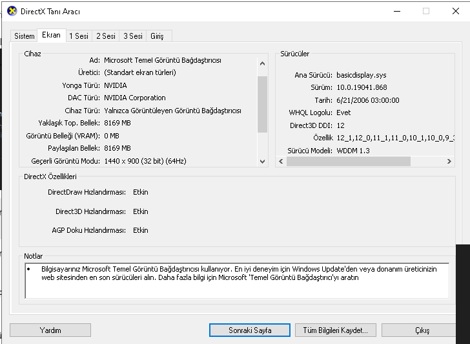Click the Sürücüler scroll-right arrow
The width and height of the screenshot is (470, 344).
pos(449,162)
